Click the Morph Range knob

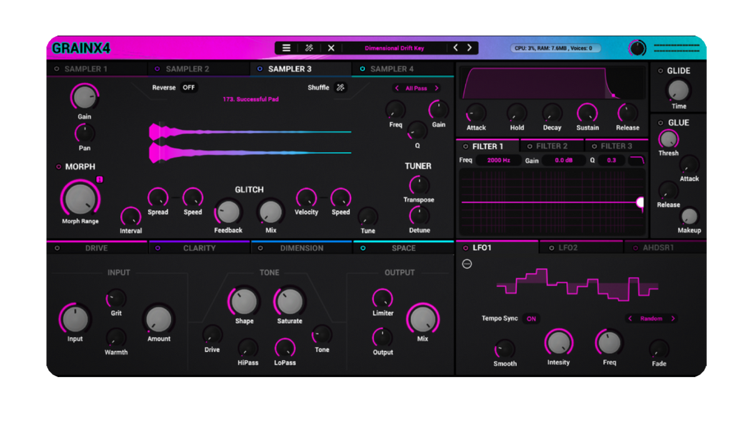81,198
